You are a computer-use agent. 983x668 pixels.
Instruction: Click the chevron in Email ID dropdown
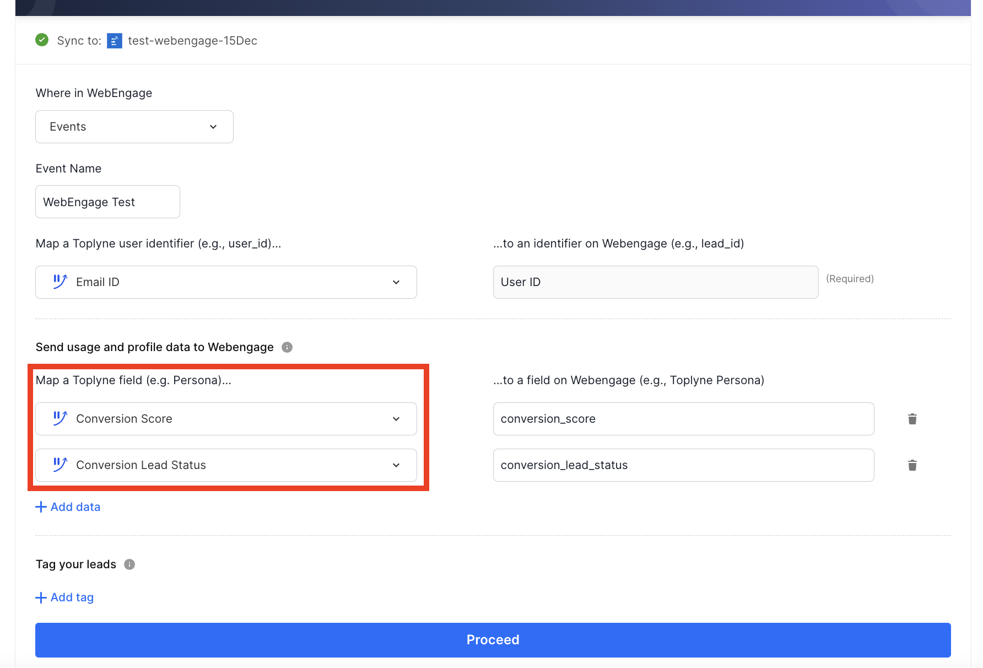pos(396,282)
